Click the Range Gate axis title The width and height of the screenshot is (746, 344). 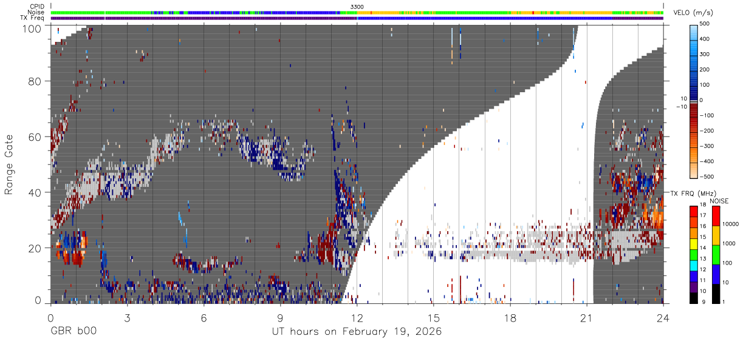pos(9,164)
